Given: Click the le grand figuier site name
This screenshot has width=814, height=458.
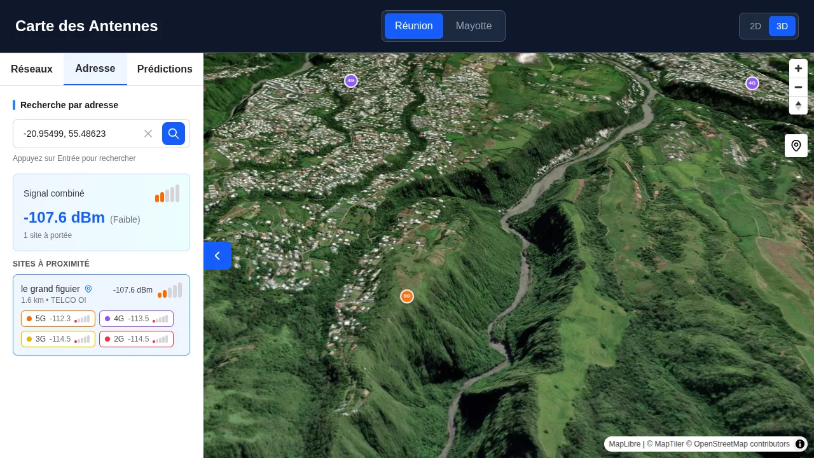Looking at the screenshot, I should click(50, 289).
